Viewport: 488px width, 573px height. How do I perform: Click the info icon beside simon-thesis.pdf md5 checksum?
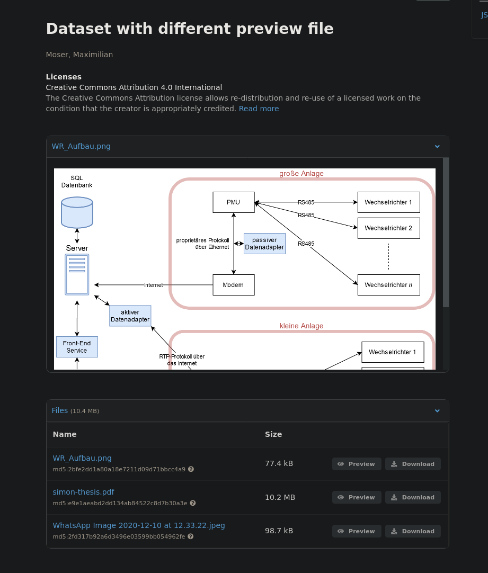pos(192,503)
